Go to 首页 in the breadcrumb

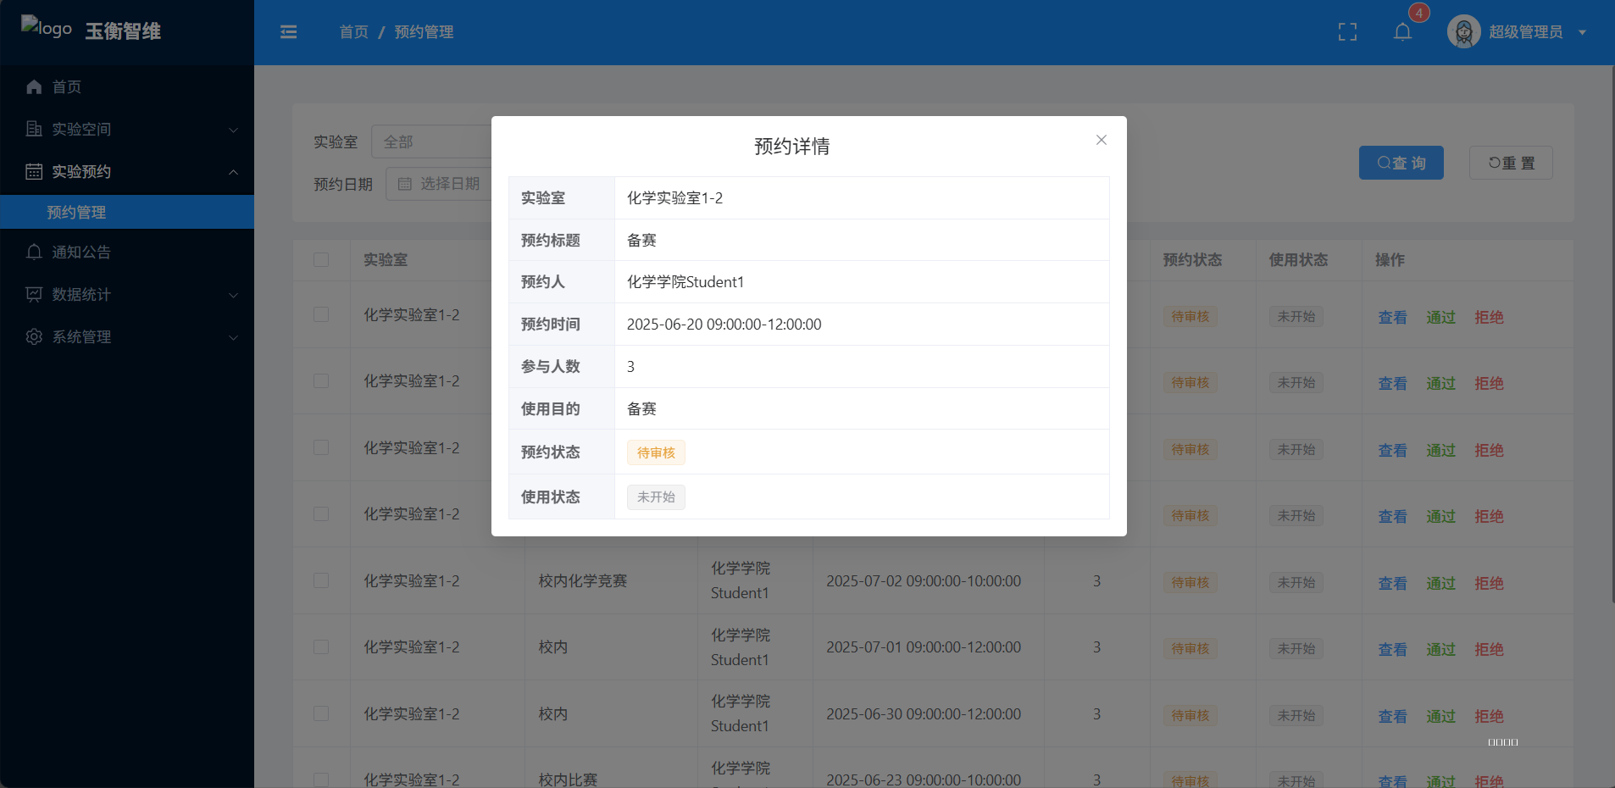pyautogui.click(x=353, y=32)
